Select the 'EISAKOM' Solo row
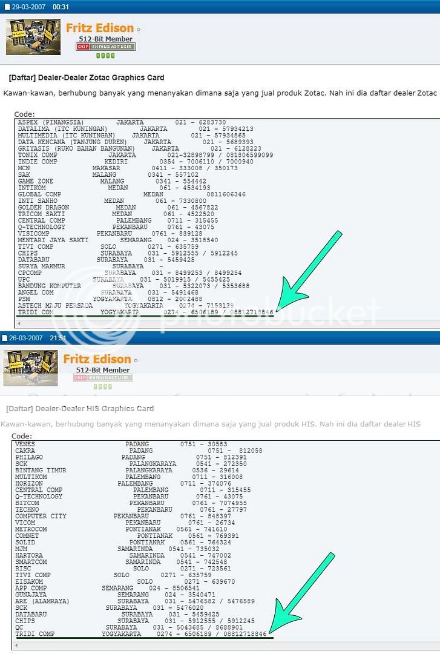 pyautogui.click(x=125, y=582)
